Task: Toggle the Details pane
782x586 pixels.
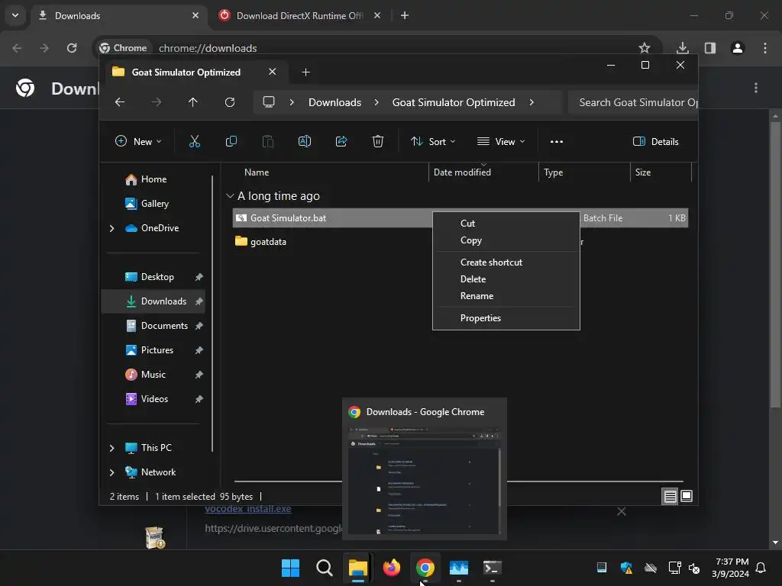Action: [x=655, y=141]
